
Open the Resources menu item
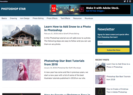[77, 18]
